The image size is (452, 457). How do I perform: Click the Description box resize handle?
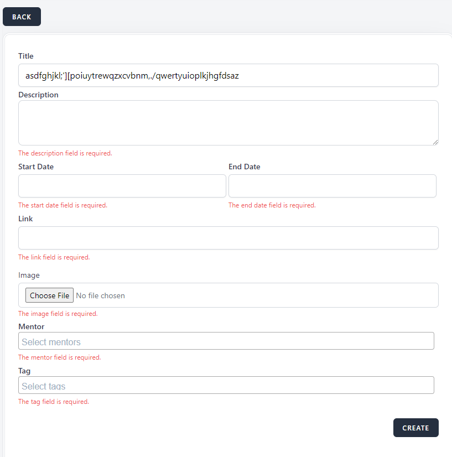[x=435, y=142]
